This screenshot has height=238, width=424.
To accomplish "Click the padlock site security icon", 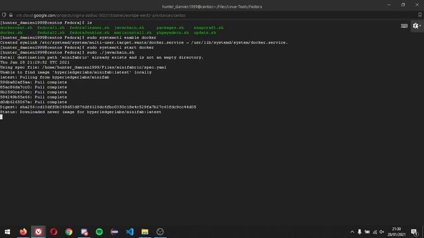I will coord(11,15).
